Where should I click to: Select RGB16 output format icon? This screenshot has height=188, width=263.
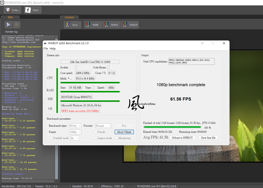click(111, 25)
